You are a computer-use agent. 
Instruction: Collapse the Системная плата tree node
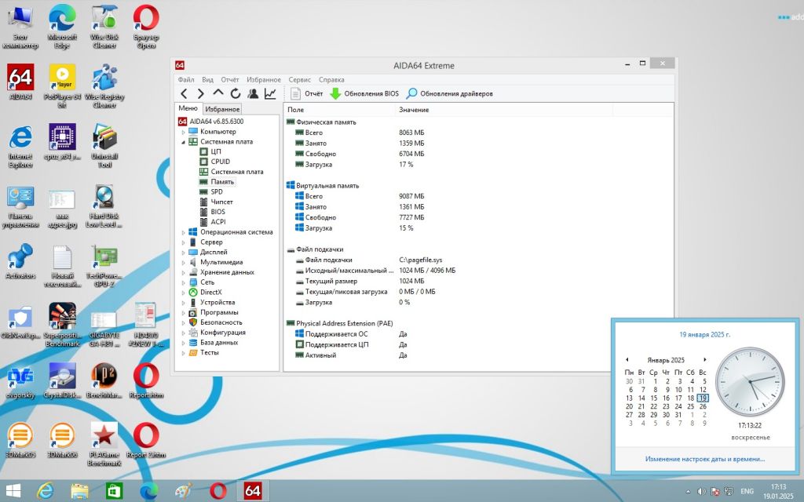coord(184,142)
